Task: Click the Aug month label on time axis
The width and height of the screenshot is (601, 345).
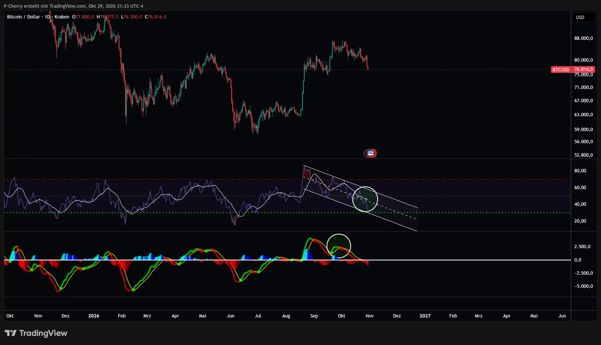Action: point(286,316)
